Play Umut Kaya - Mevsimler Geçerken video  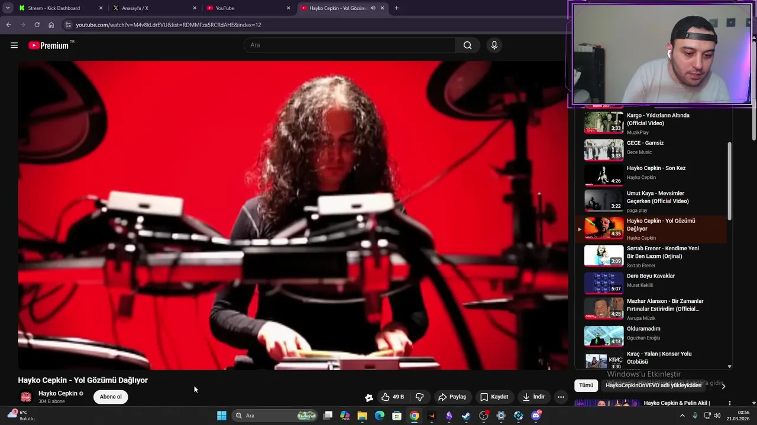pyautogui.click(x=651, y=201)
